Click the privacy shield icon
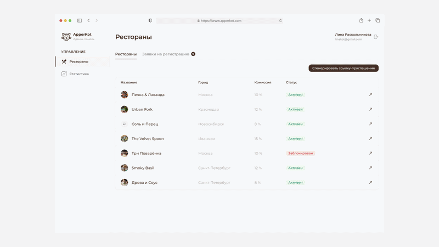The image size is (439, 247). pyautogui.click(x=150, y=20)
